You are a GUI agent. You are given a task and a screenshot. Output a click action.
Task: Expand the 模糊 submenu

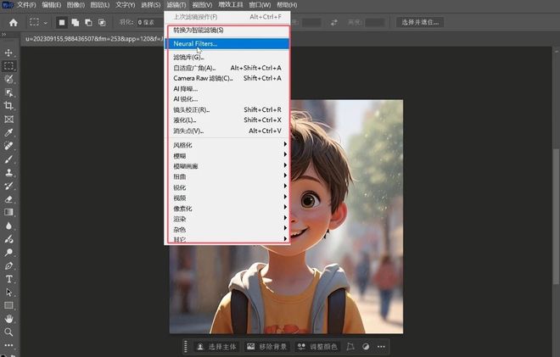(x=227, y=155)
